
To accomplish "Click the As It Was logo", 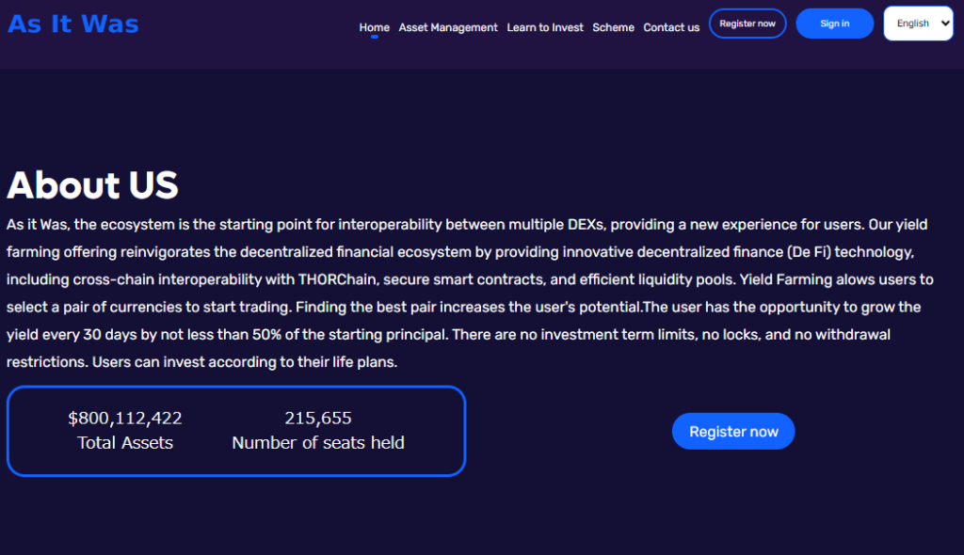I will [73, 24].
